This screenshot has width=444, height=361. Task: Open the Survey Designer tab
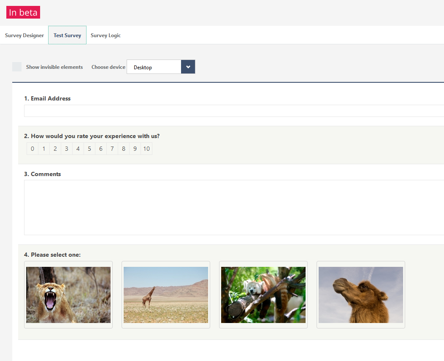click(24, 35)
